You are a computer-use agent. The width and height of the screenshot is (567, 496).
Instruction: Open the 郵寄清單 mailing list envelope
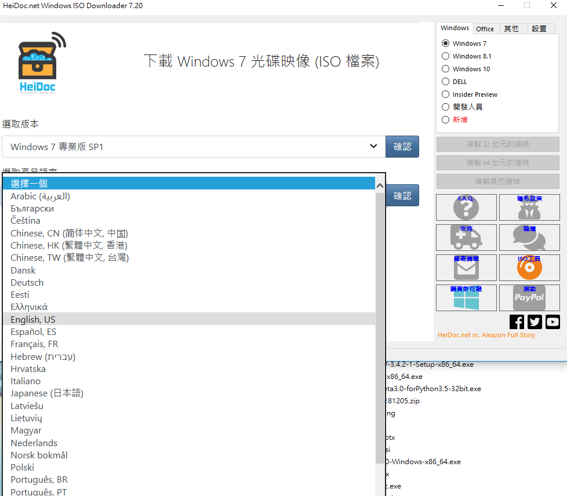tap(466, 267)
